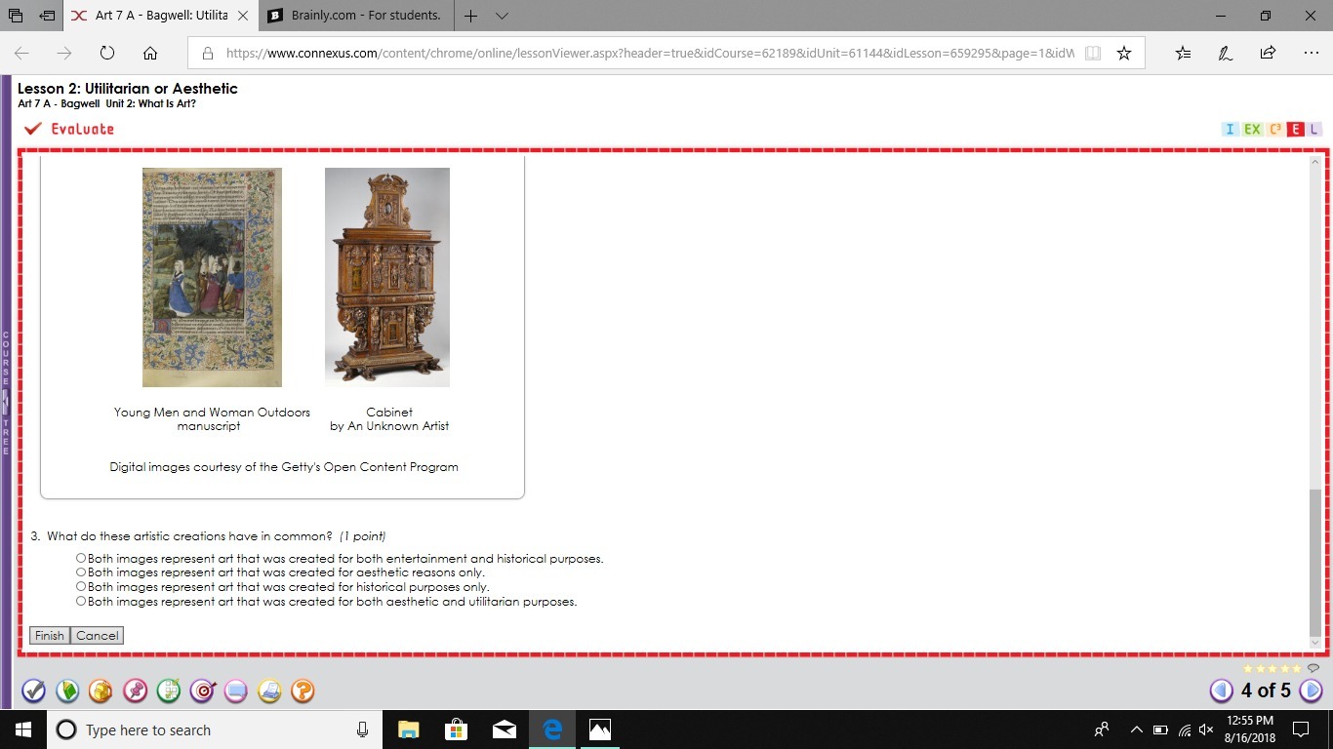
Task: Click the Cortana microphone icon
Action: (363, 729)
